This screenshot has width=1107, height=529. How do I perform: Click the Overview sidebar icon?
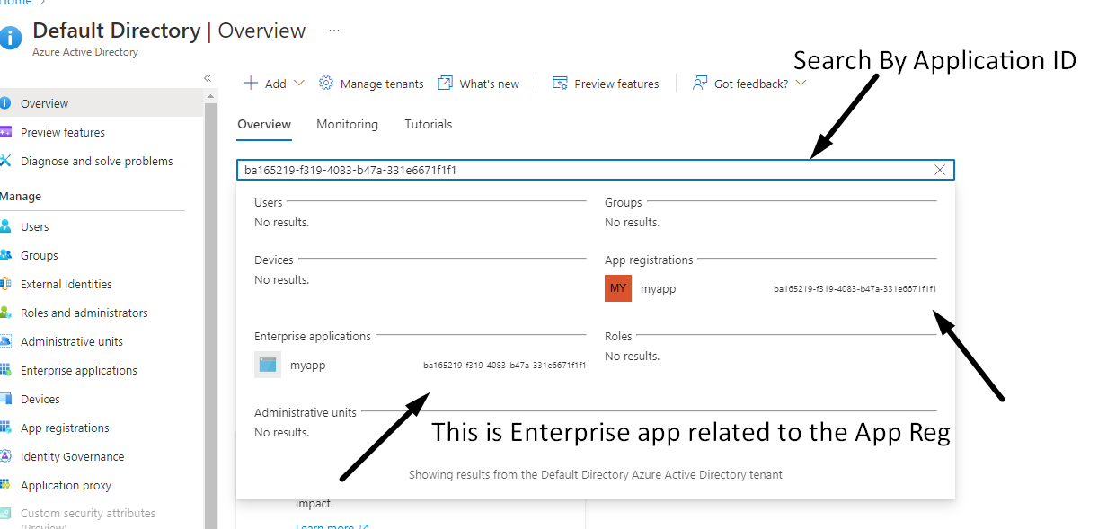pyautogui.click(x=5, y=103)
